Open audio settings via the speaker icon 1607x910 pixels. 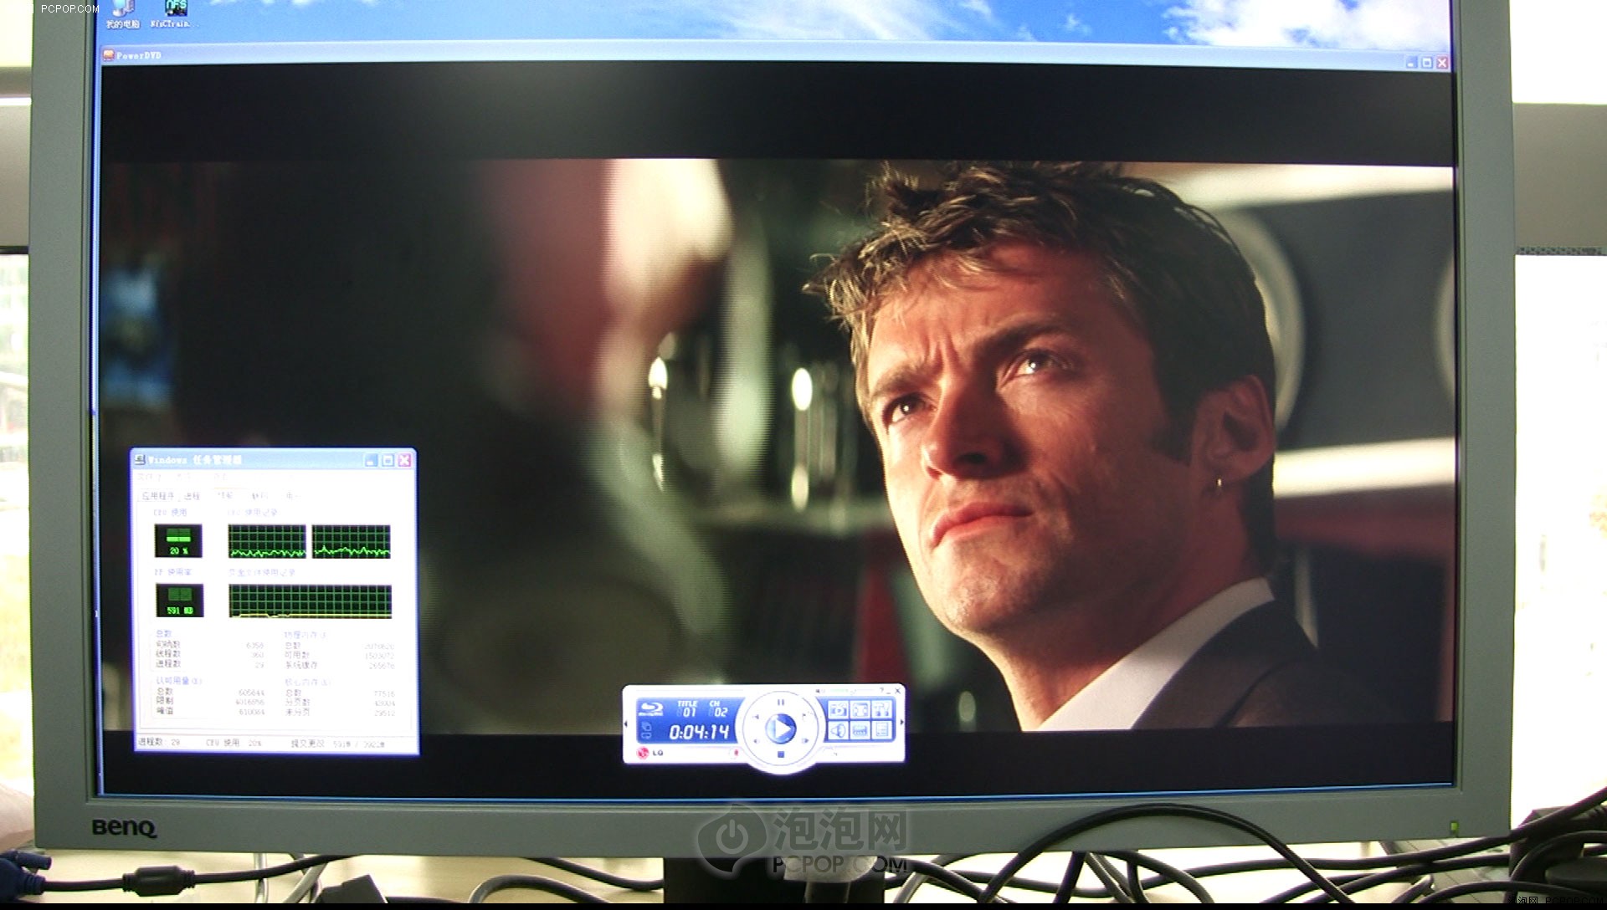[x=838, y=730]
